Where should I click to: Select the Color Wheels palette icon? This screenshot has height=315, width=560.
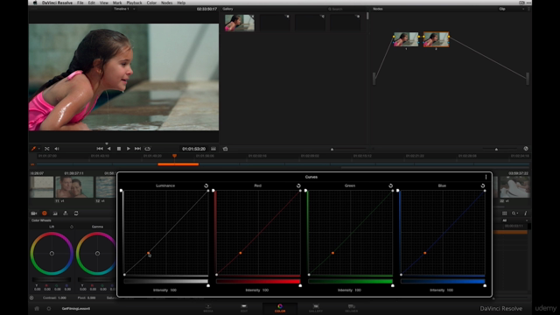coord(45,213)
